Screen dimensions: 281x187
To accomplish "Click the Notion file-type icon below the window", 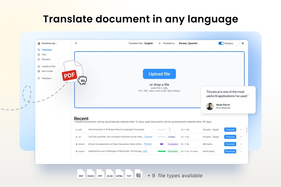I will coord(139,175).
